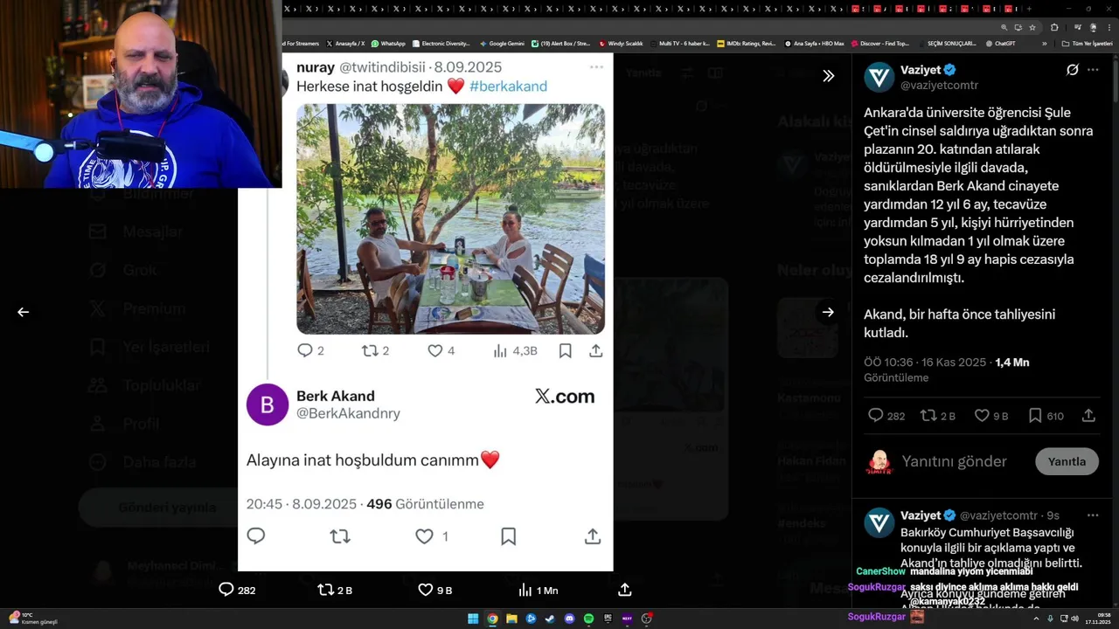Open 'Windy: Sıcaklık' bookmark

621,43
